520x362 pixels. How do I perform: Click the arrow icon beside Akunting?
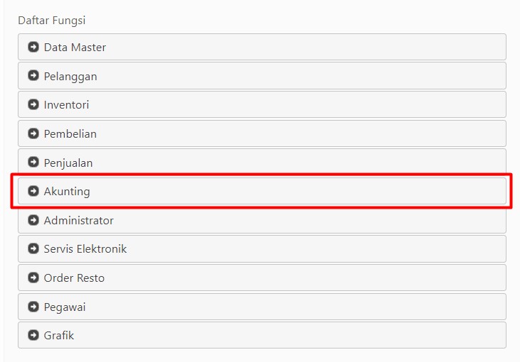coord(33,191)
